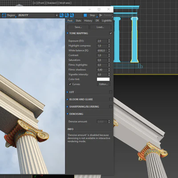The width and height of the screenshot is (178, 178).
Task: Click the Filmic shadows value field
Action: pyautogui.click(x=102, y=70)
